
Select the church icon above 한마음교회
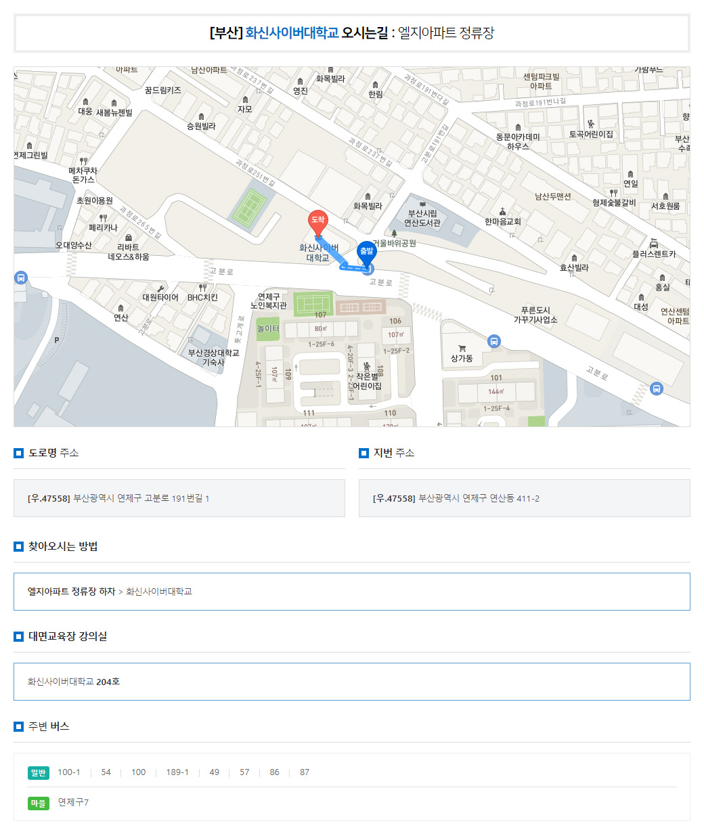point(502,211)
